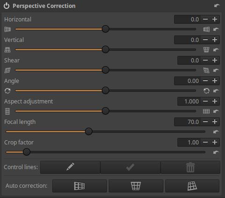Click the rotate counter-clockwise icon beside the Angle slider

pyautogui.click(x=206, y=91)
